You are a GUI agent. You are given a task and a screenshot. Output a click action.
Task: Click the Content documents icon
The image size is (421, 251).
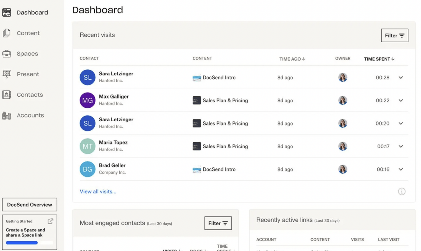(7, 33)
